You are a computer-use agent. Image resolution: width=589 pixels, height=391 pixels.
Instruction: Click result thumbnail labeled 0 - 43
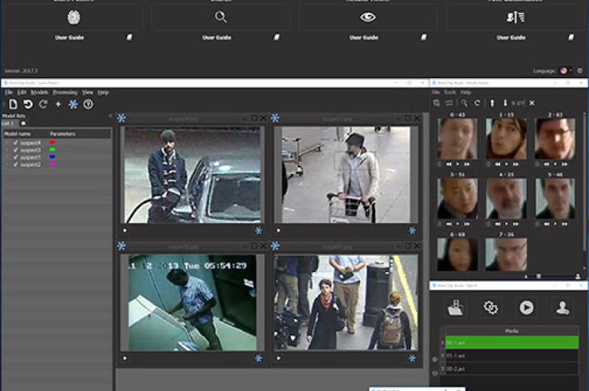click(x=457, y=139)
